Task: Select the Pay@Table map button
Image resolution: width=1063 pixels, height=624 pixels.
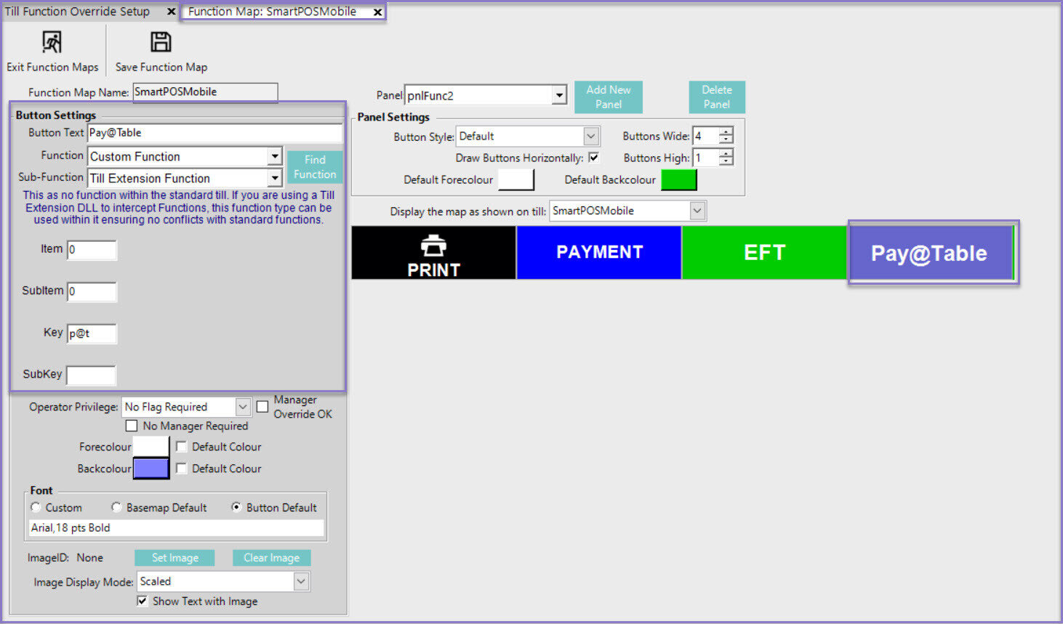Action: pyautogui.click(x=930, y=253)
